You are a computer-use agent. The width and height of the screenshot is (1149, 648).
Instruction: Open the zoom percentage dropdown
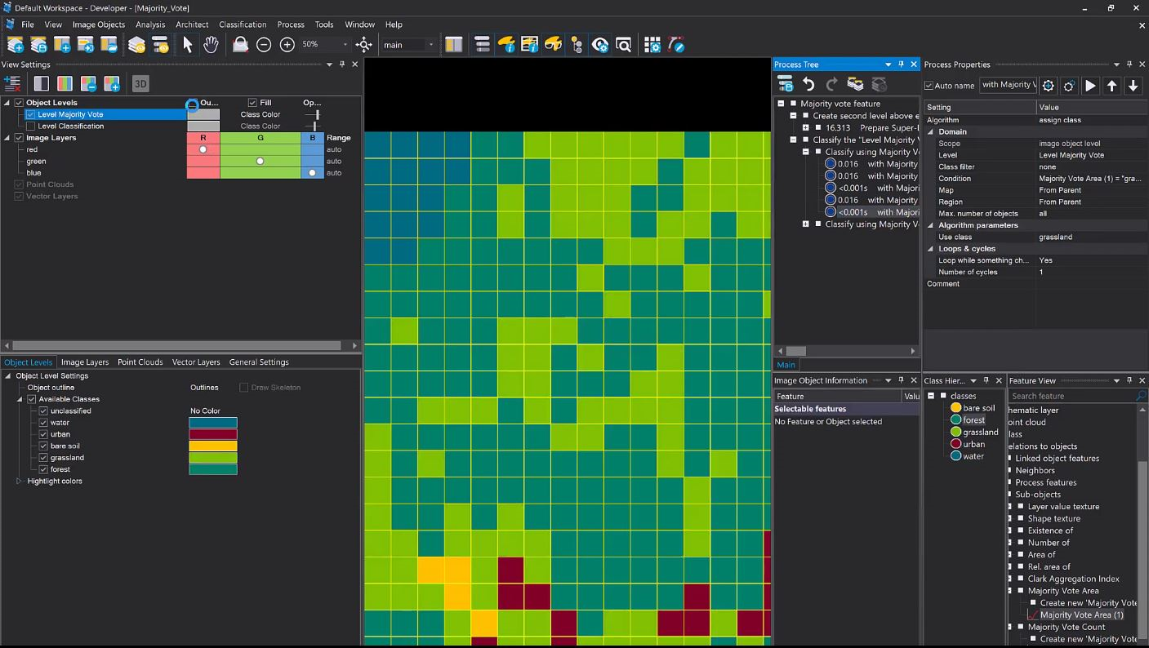345,45
